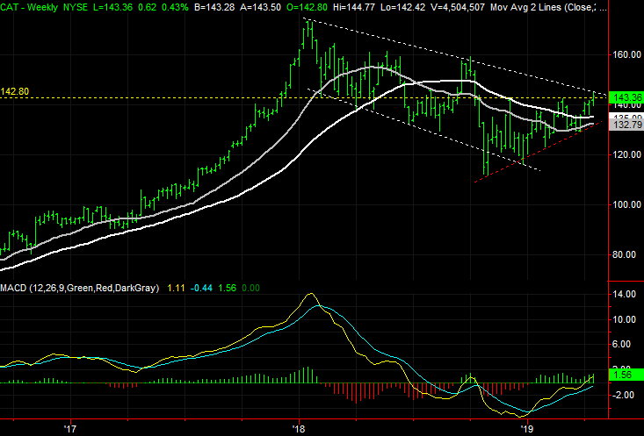The image size is (644, 436).
Task: Click the '17 marker on time axis
Action: tap(70, 429)
